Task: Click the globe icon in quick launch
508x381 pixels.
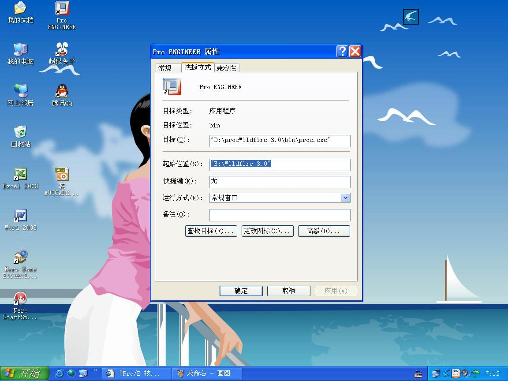Action: (71, 374)
